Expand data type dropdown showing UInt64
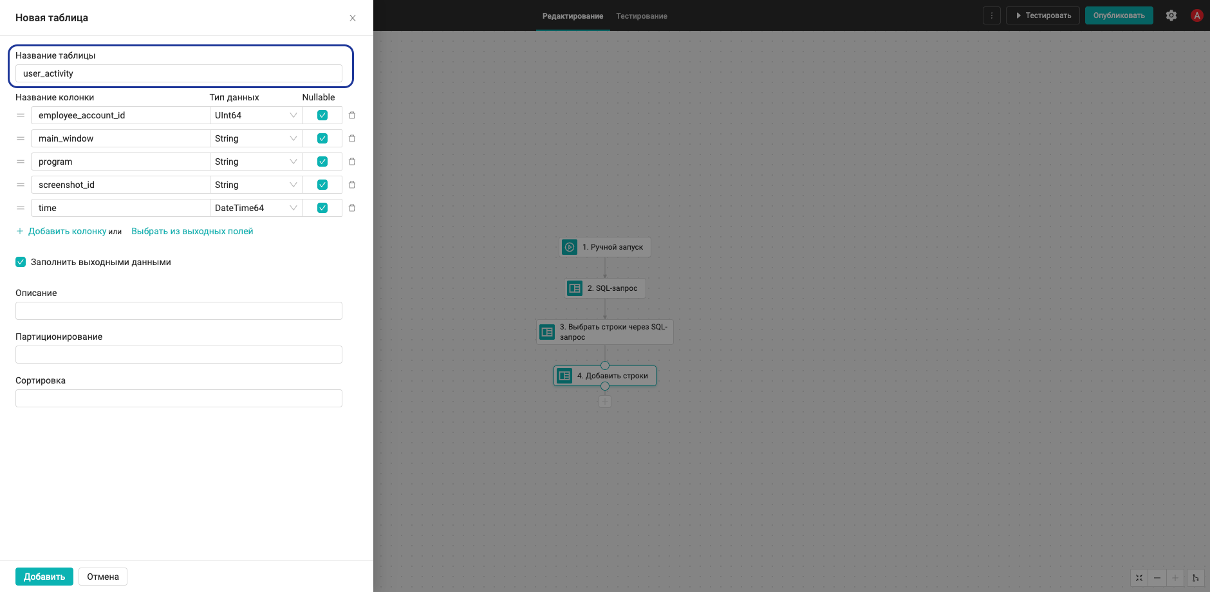The image size is (1210, 592). [x=256, y=115]
